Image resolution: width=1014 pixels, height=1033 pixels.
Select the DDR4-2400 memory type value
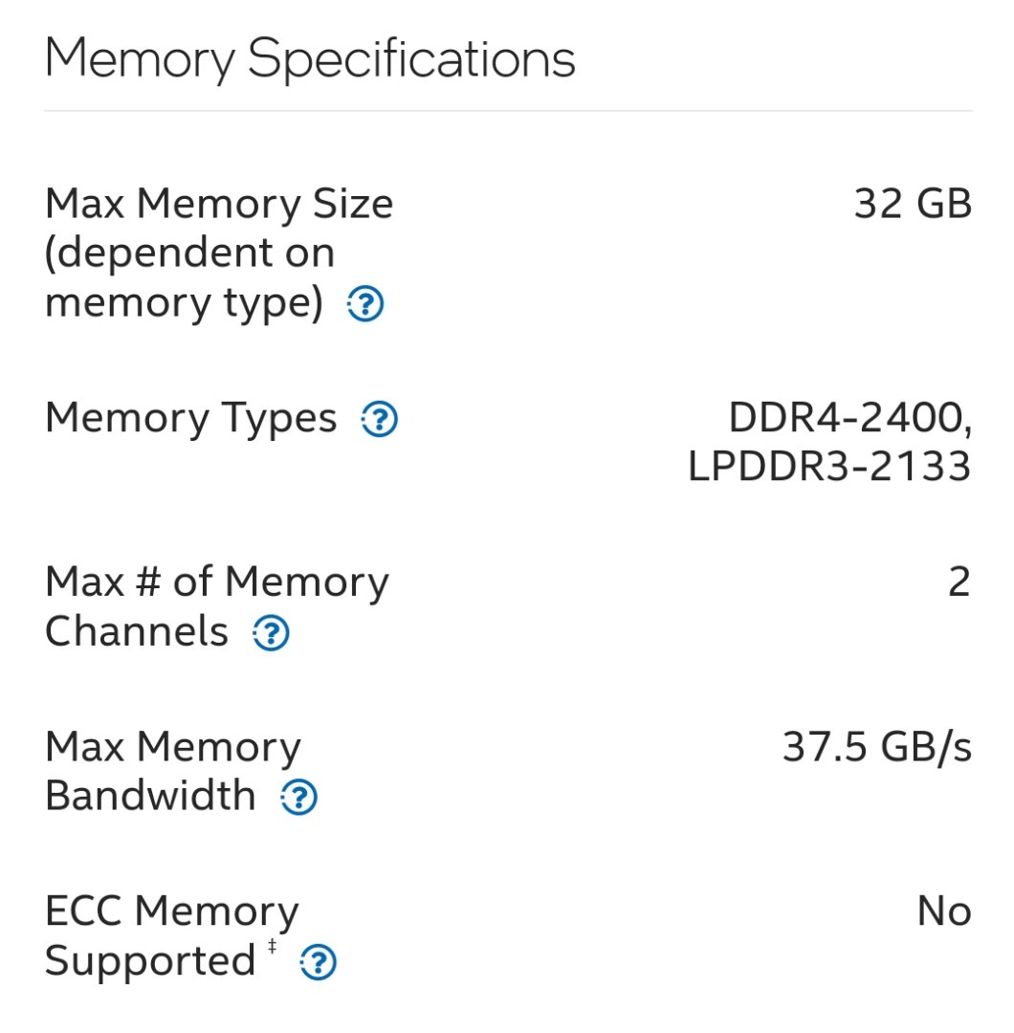click(x=849, y=418)
